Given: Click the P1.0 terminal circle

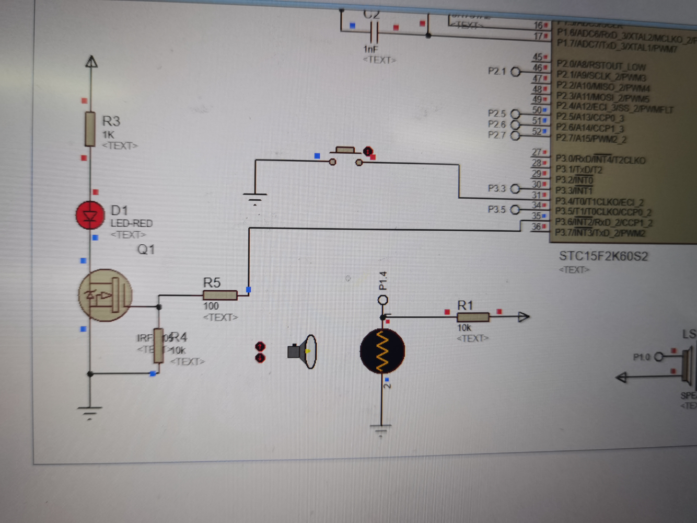Looking at the screenshot, I should (659, 357).
